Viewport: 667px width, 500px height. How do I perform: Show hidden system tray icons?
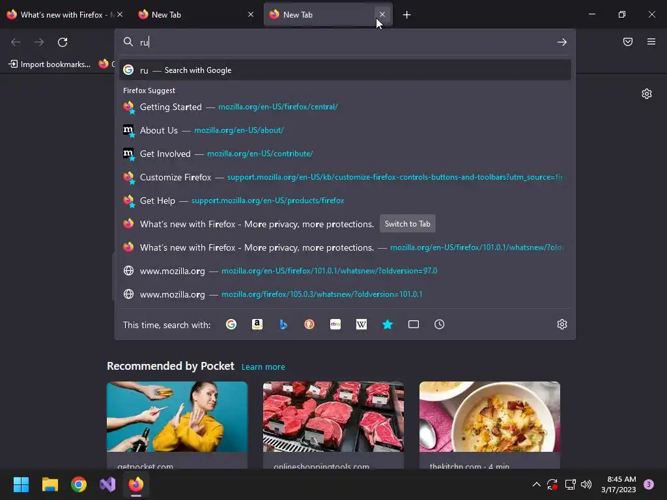click(x=537, y=484)
